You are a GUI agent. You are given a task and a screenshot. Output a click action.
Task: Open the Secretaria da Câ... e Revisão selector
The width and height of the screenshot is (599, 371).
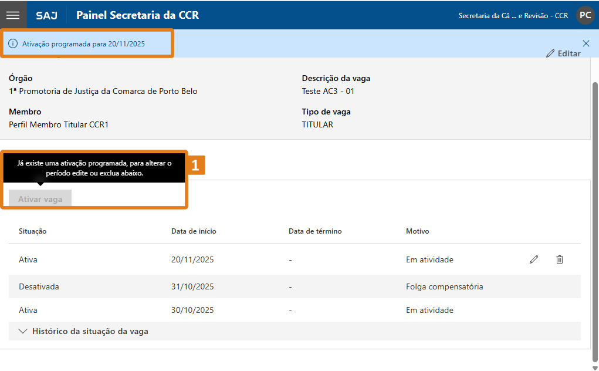(x=513, y=16)
